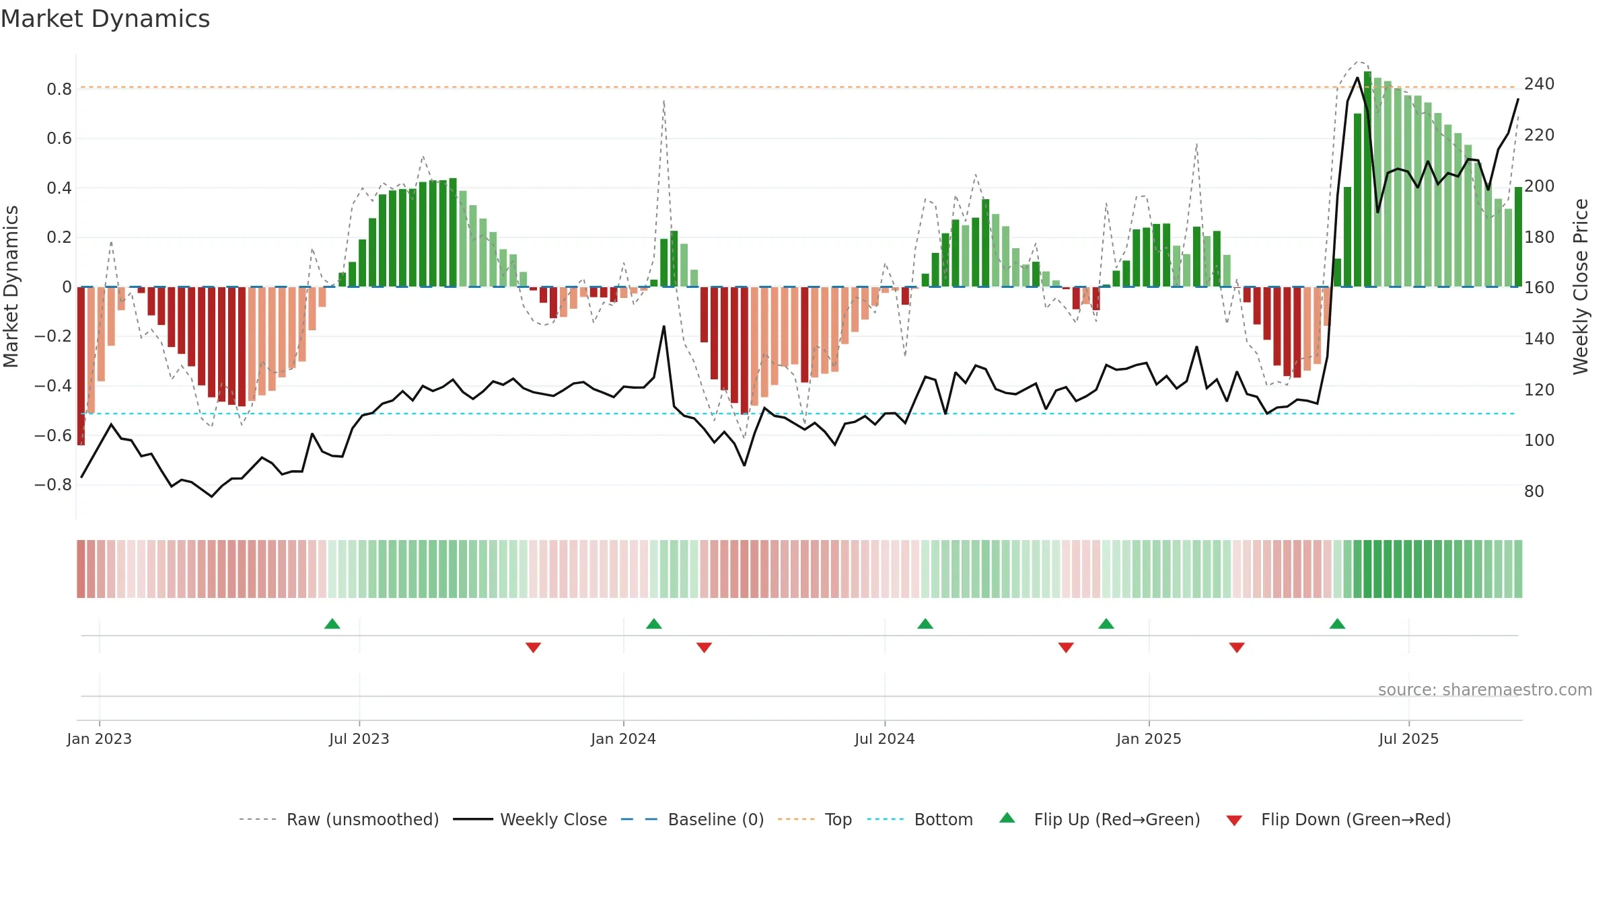Click the 240 right-axis tick label

coord(1540,84)
